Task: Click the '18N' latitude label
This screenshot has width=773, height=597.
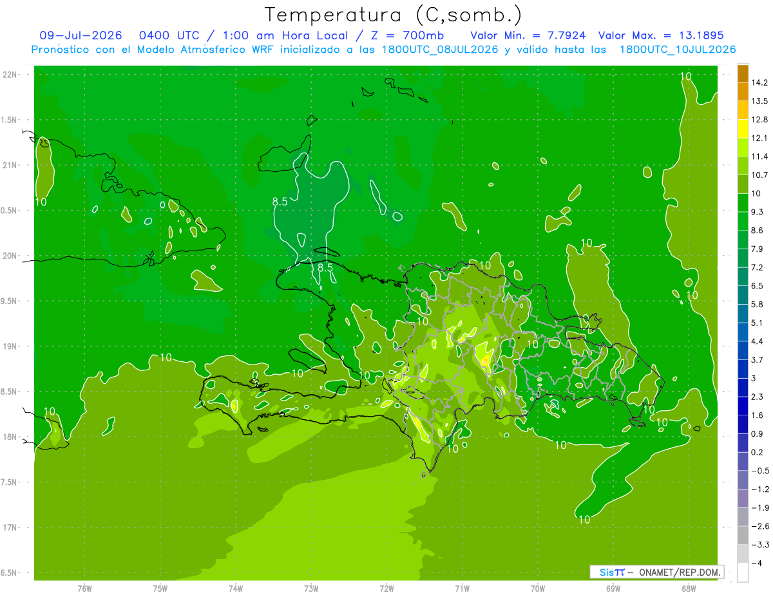Action: point(10,437)
